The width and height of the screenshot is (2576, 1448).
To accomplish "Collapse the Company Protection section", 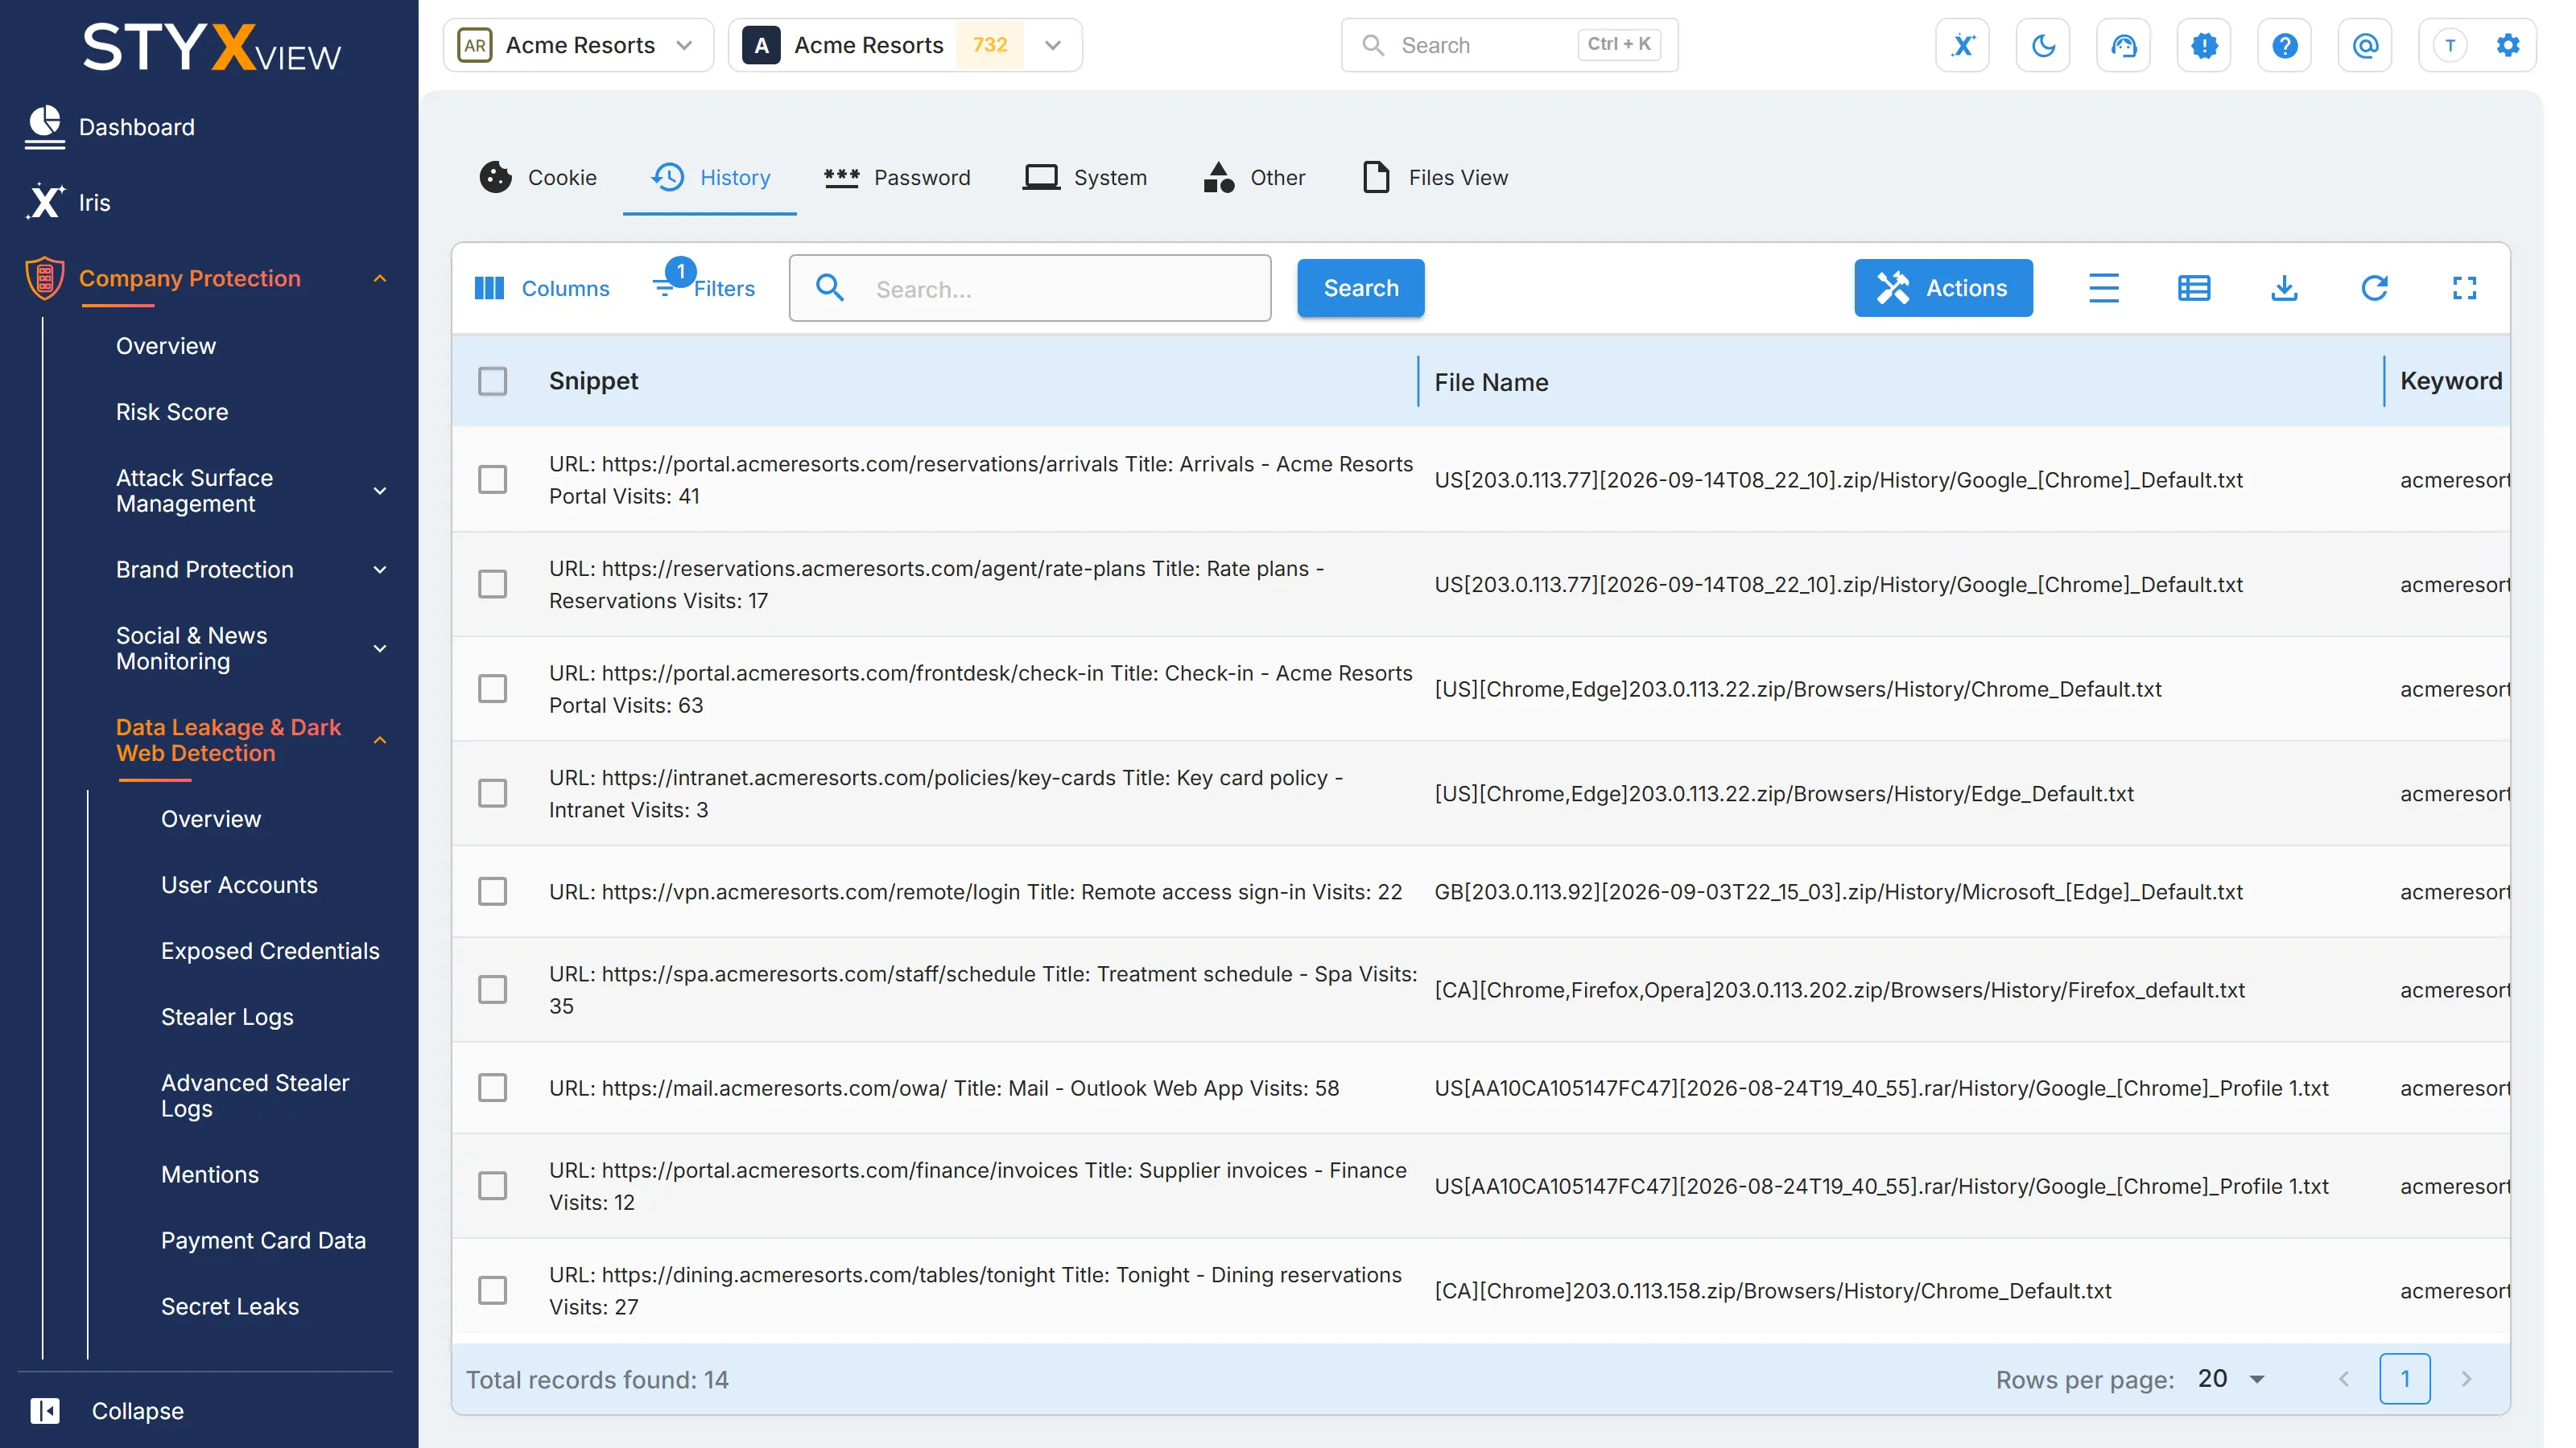I will pos(380,278).
